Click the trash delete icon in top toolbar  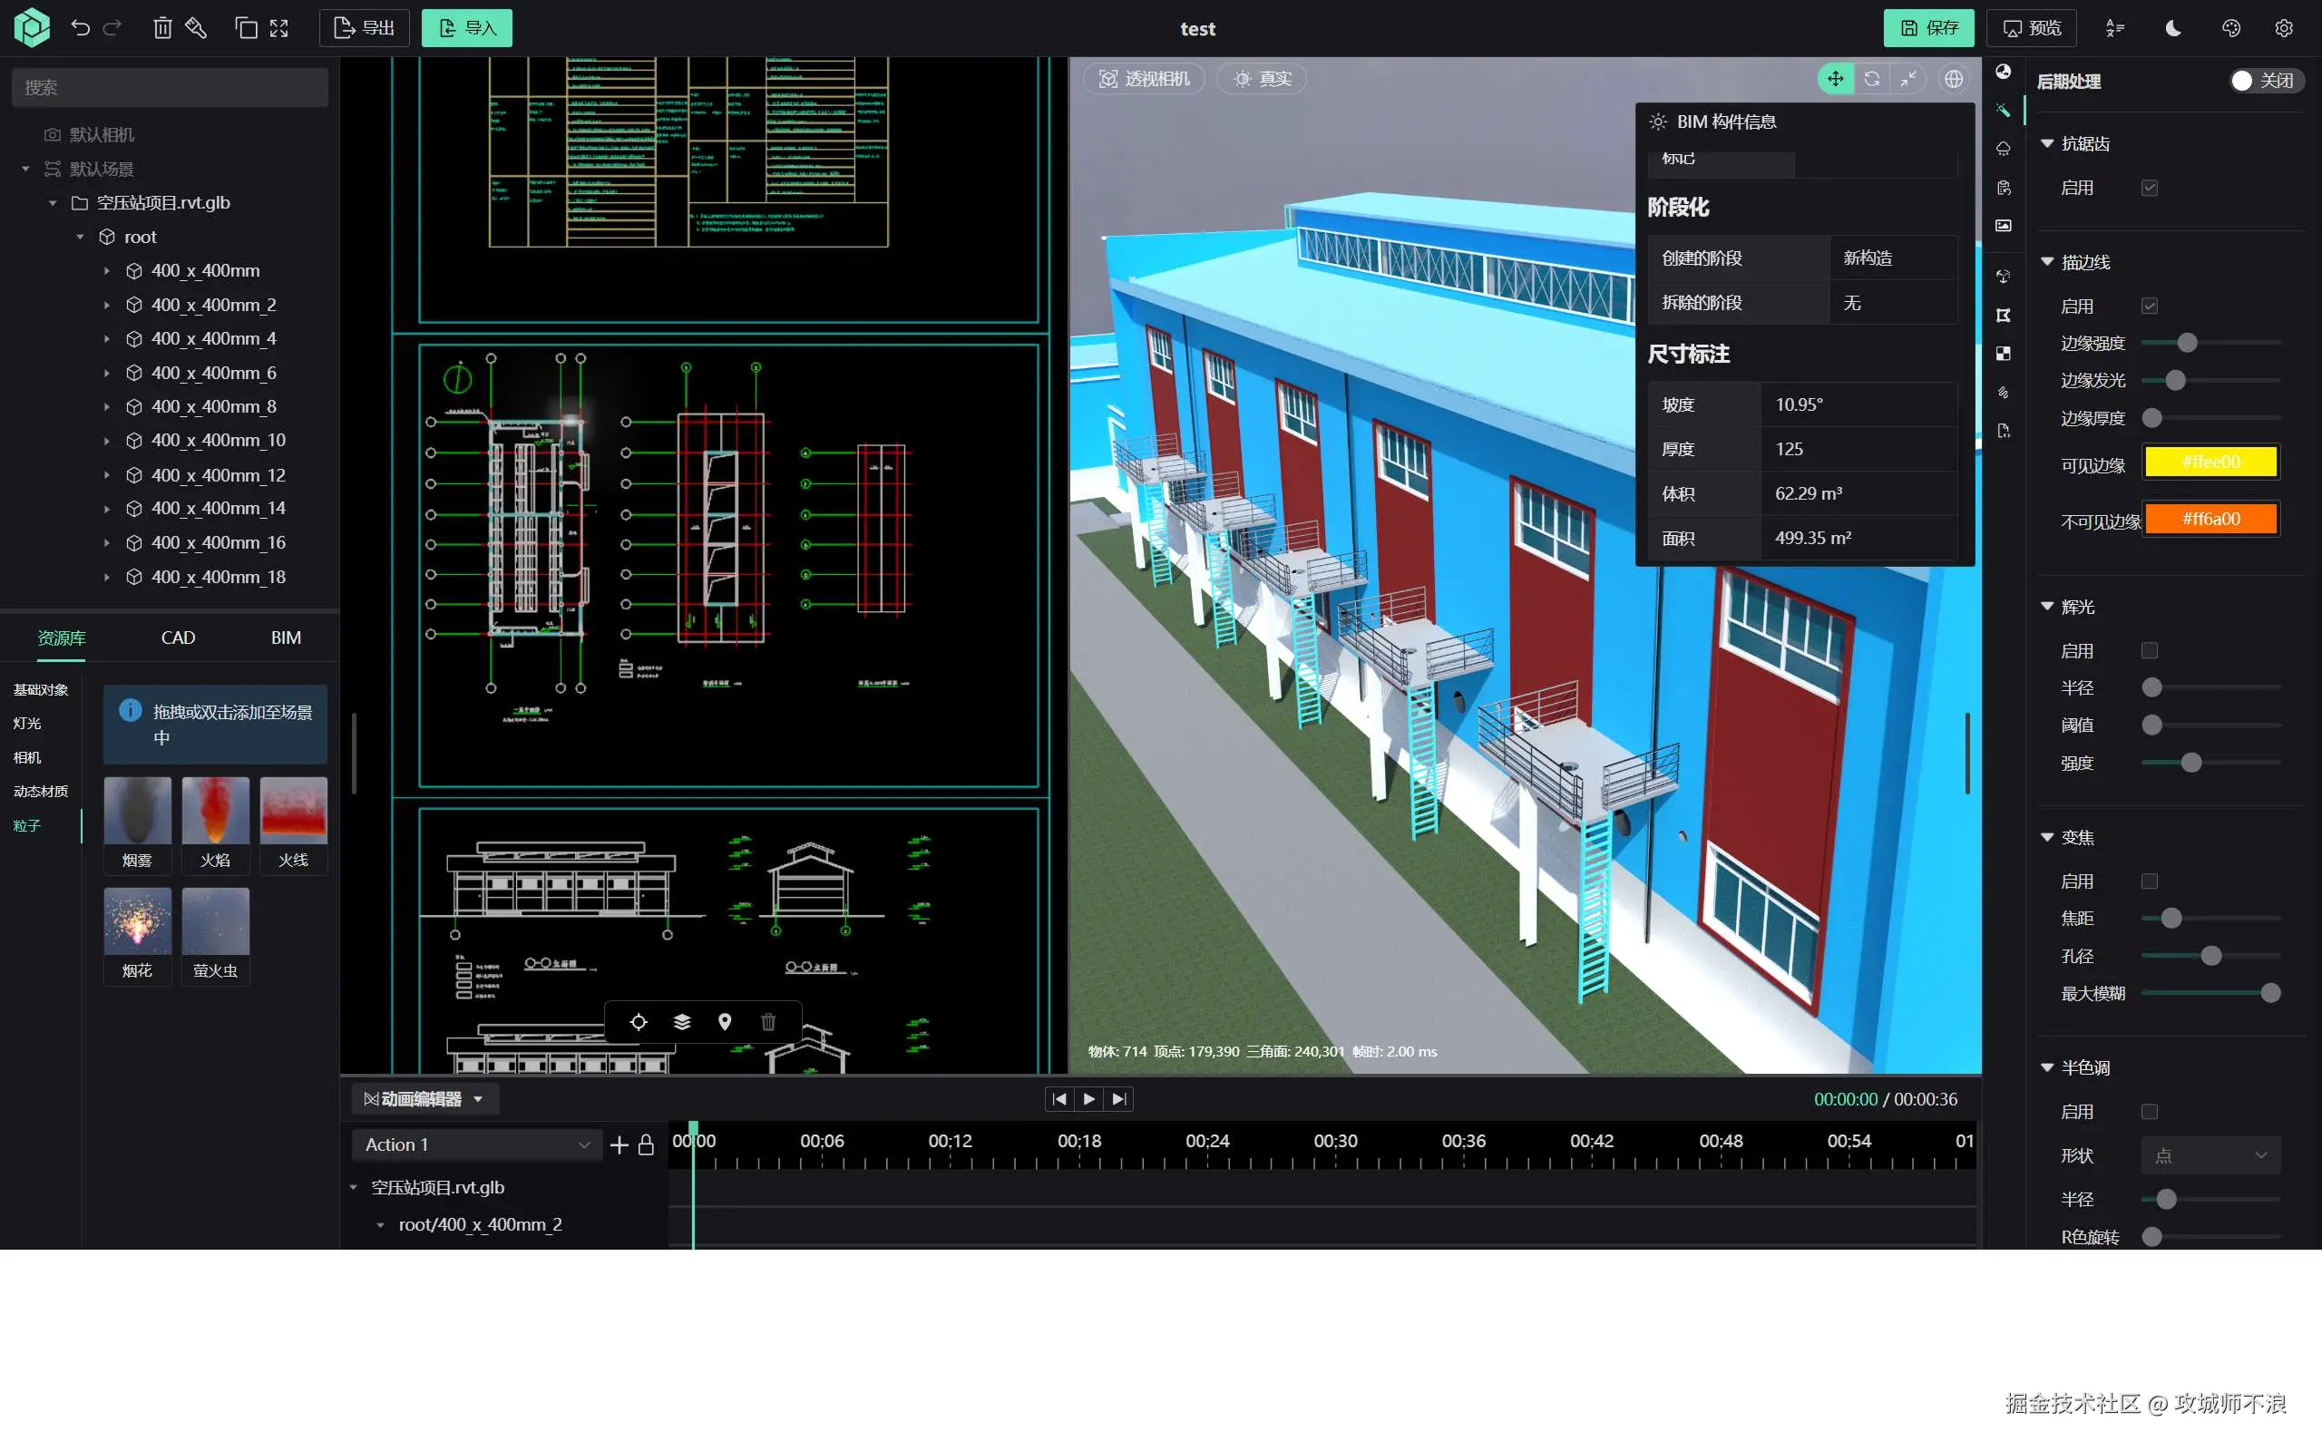pos(162,28)
